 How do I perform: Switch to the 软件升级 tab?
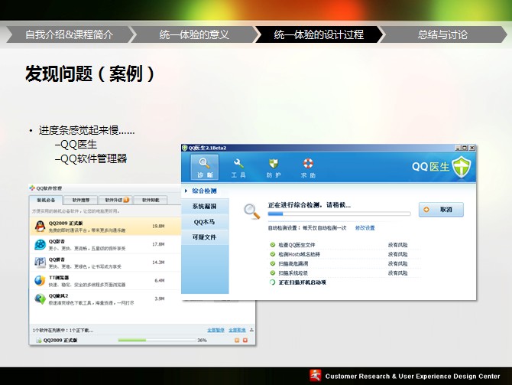pos(115,200)
